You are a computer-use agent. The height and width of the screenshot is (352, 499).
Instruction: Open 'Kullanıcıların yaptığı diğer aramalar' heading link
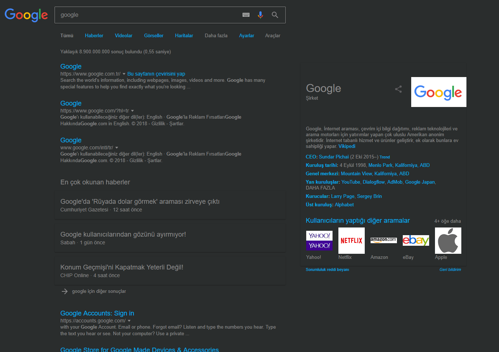click(x=358, y=221)
